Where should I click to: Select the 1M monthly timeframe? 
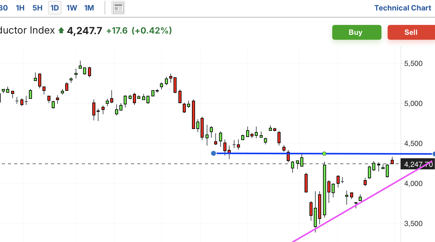point(89,8)
